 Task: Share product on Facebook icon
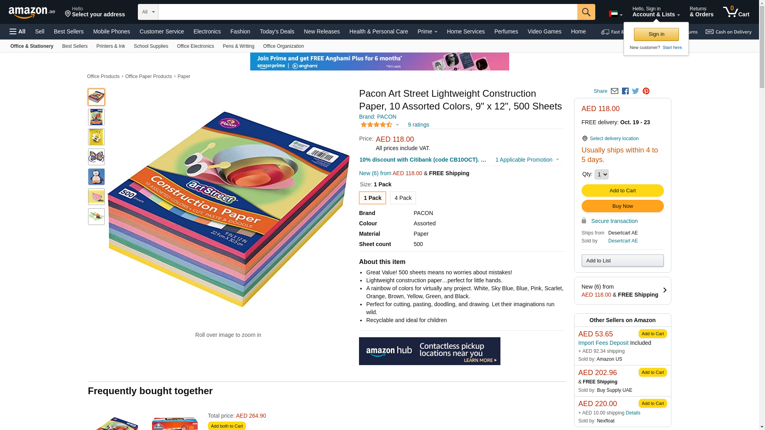pos(625,91)
